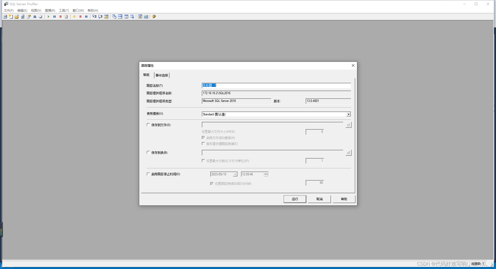Start the trace with the green play icon
The width and height of the screenshot is (496, 269).
(48, 17)
